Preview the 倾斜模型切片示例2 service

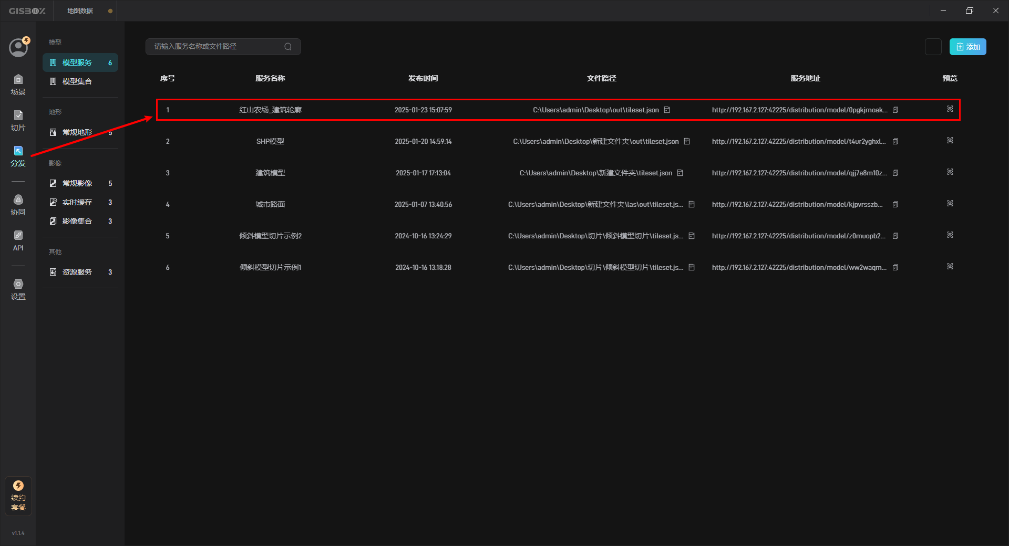pyautogui.click(x=950, y=235)
